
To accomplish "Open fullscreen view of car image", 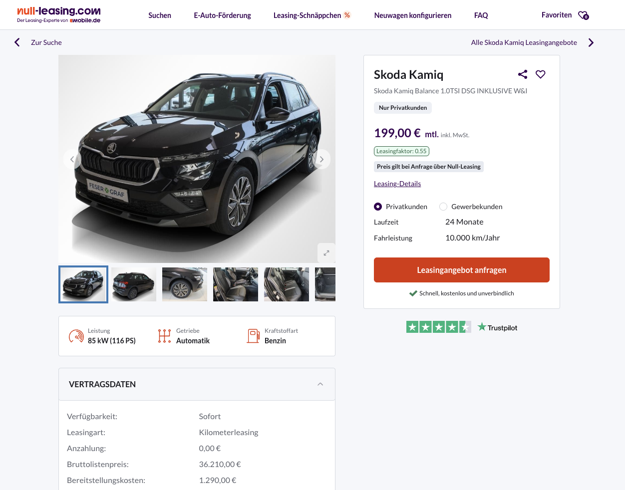I will [326, 253].
